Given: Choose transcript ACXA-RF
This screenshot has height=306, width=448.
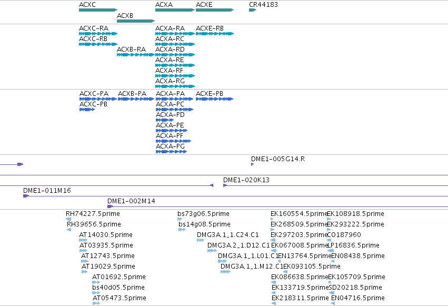Looking at the screenshot, I should pyautogui.click(x=175, y=76).
